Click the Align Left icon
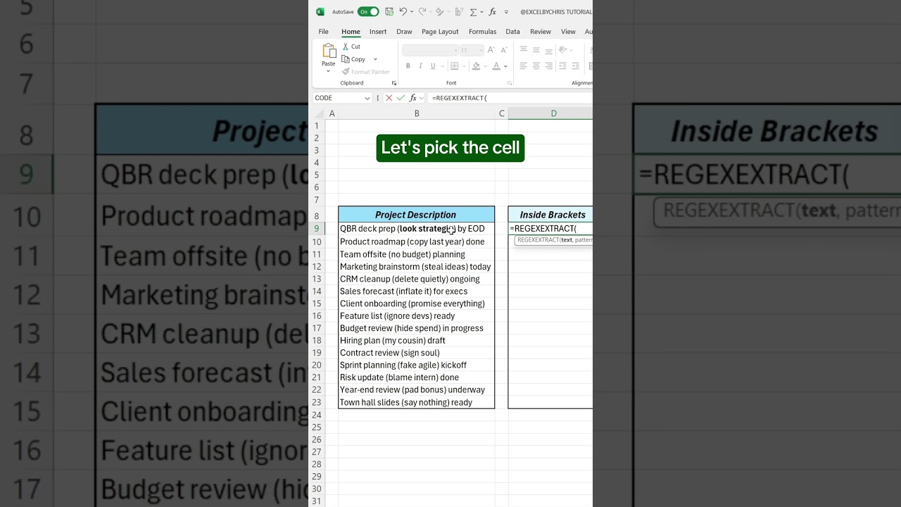 tap(523, 66)
